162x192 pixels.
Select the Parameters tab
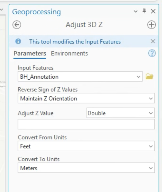30,54
